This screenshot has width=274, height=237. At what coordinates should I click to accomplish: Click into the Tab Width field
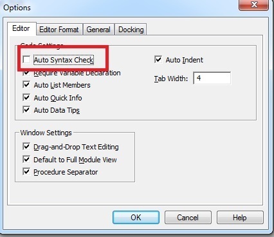pos(212,78)
